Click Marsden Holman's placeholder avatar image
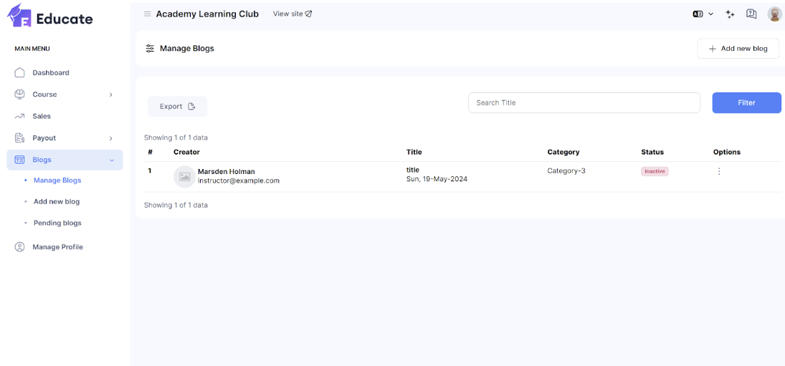Screen dimensions: 785x366 (x=184, y=176)
